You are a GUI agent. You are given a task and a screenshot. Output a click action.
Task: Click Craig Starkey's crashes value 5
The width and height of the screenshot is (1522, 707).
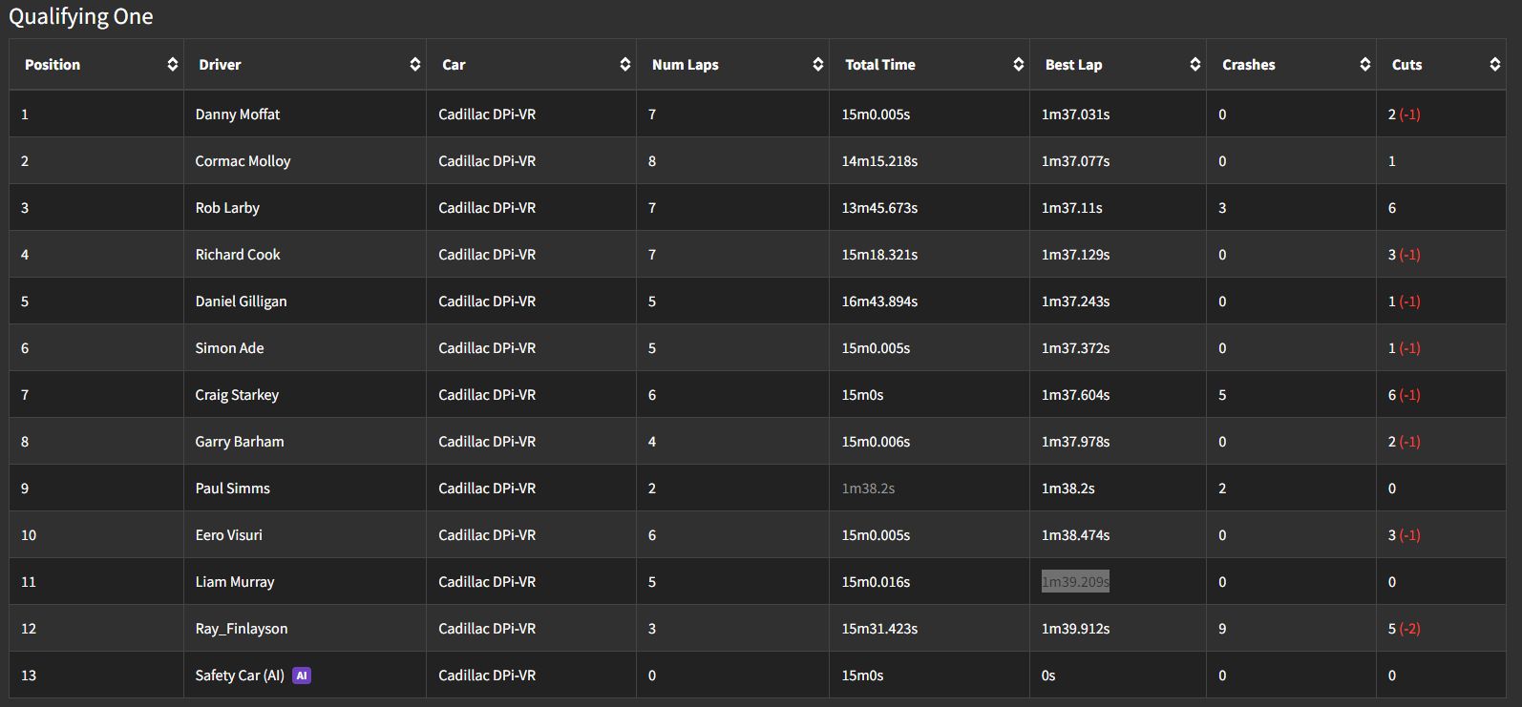pyautogui.click(x=1222, y=395)
